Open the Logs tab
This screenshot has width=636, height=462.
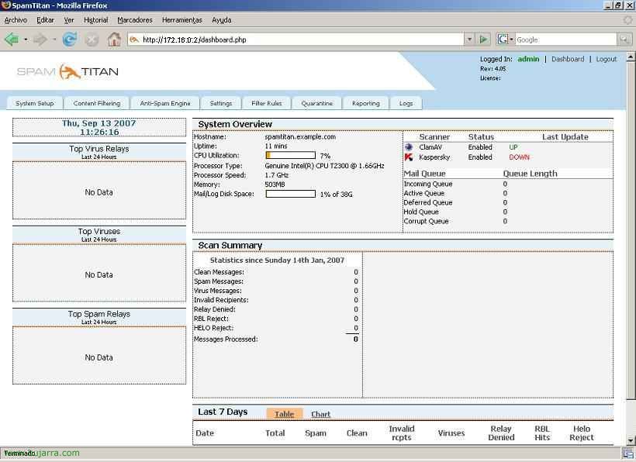(406, 103)
